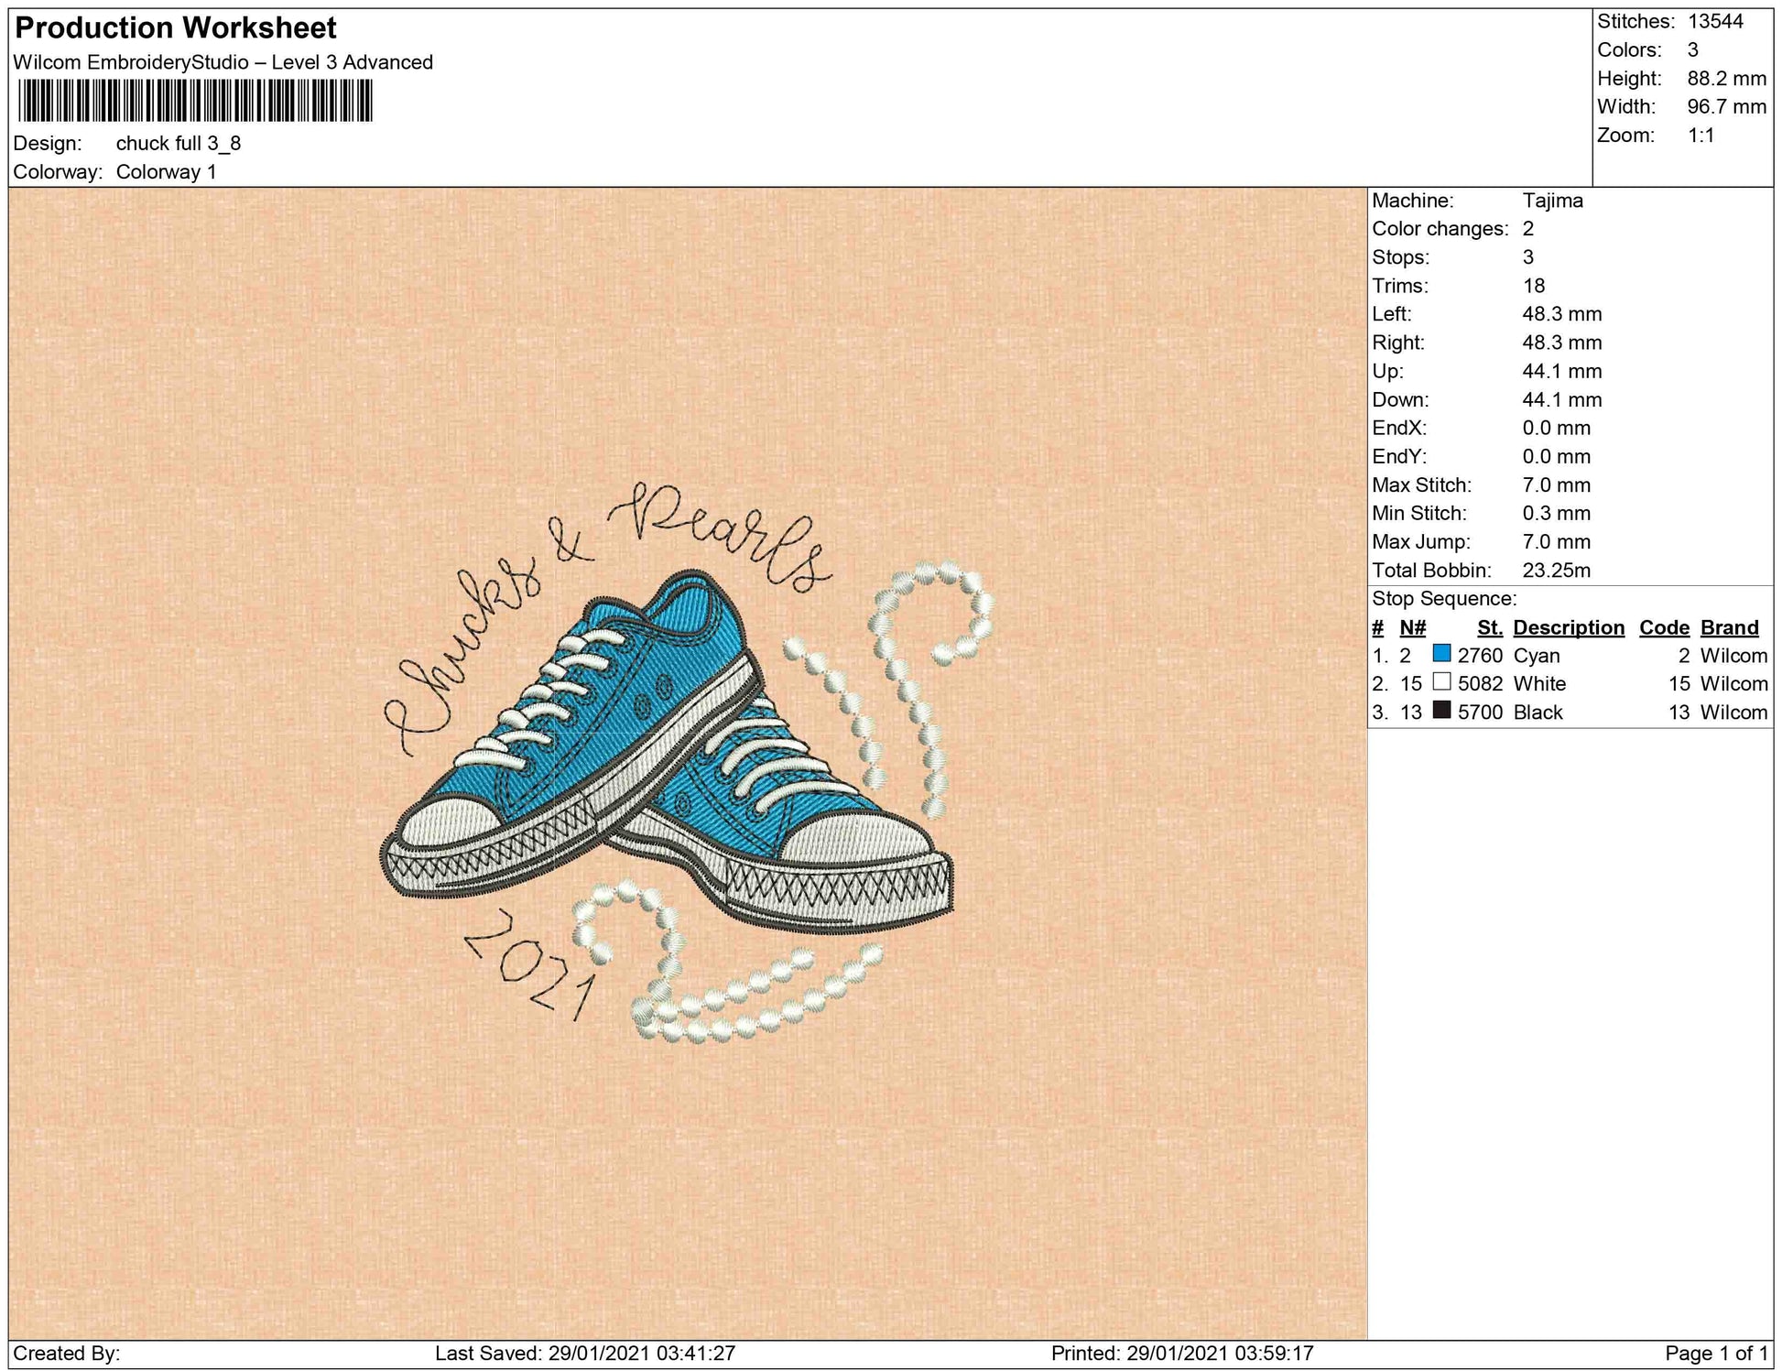
Task: Click the Production Worksheet title
Action: tap(176, 28)
